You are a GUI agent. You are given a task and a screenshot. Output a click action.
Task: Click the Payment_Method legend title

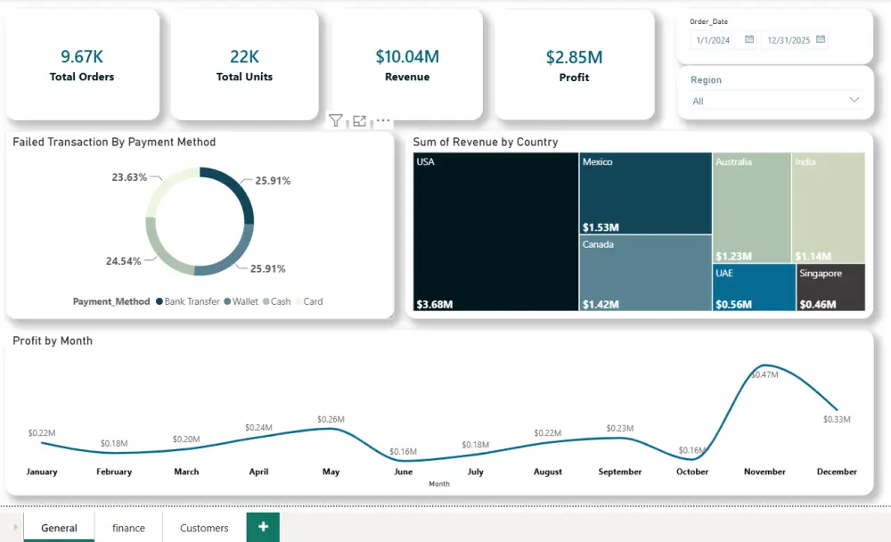click(x=111, y=301)
